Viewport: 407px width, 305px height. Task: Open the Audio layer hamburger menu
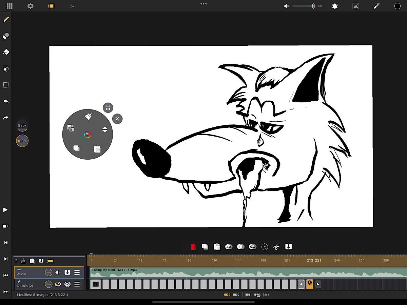77,272
